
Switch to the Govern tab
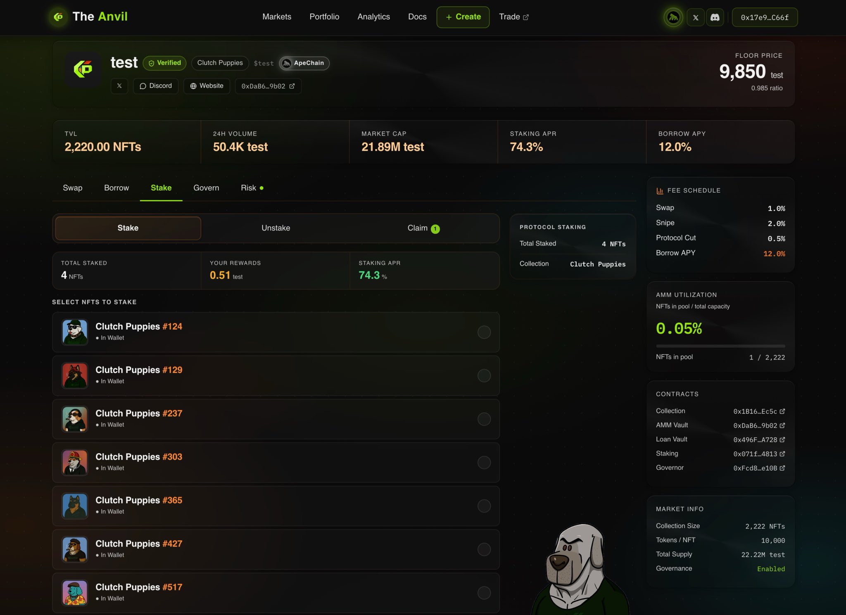[x=206, y=188]
